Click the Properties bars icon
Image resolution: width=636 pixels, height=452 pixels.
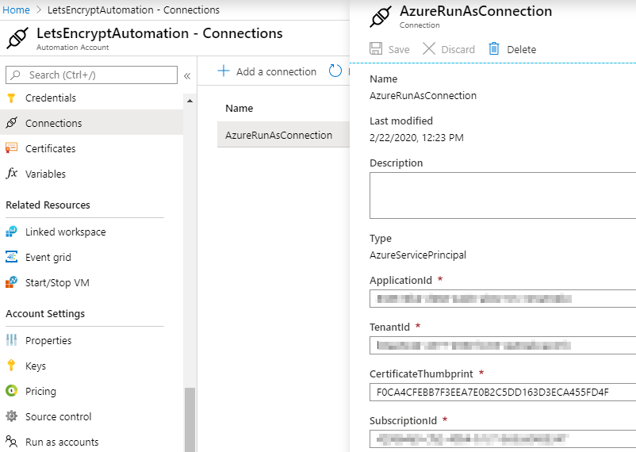[11, 340]
